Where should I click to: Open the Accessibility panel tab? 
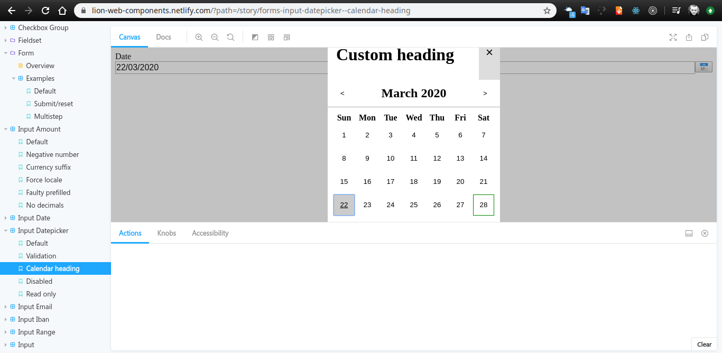click(210, 233)
